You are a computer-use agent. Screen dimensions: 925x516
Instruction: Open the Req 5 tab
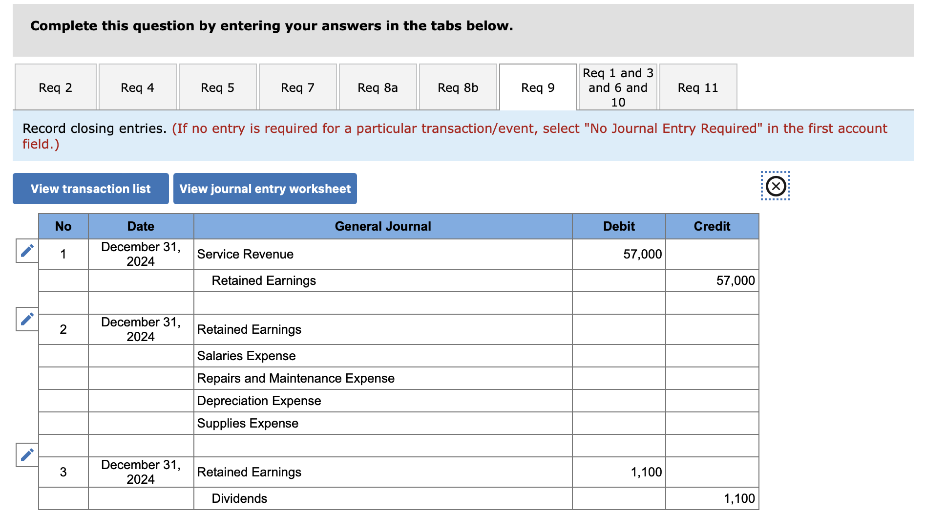click(217, 87)
